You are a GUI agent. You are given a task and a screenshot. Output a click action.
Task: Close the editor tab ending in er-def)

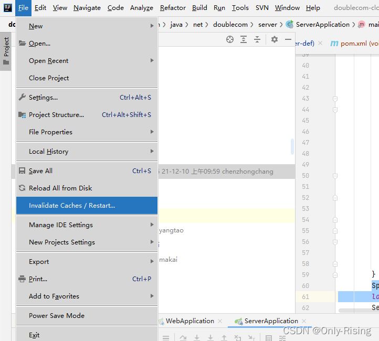coord(320,43)
